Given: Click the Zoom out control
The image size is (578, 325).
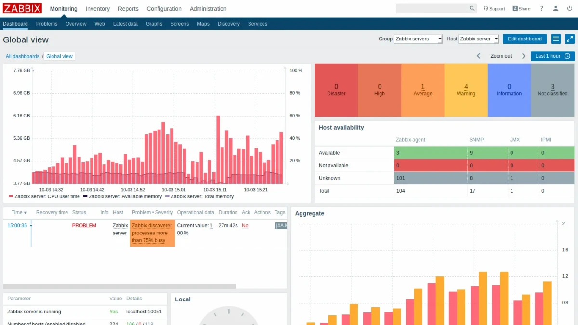Looking at the screenshot, I should pyautogui.click(x=501, y=56).
